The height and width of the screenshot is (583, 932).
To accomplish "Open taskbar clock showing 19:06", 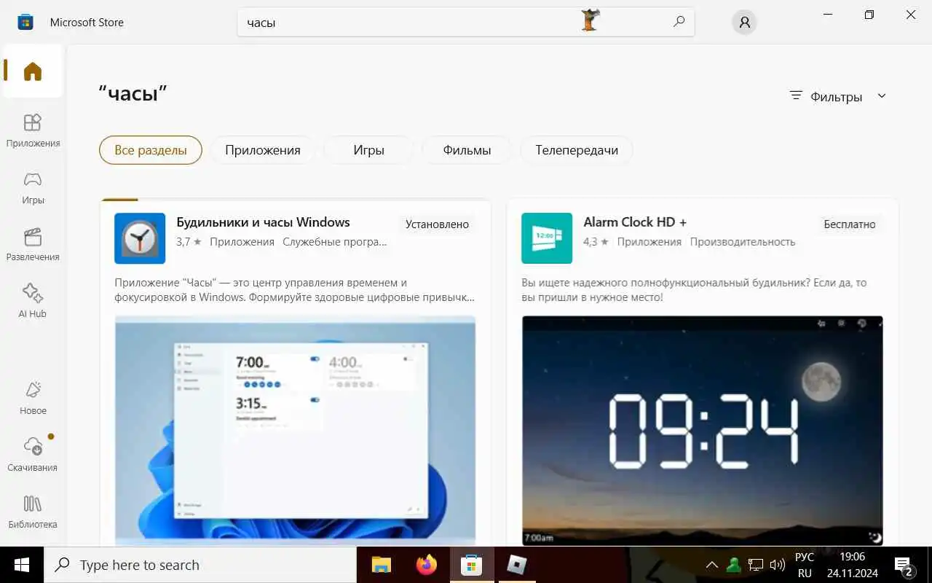I will pyautogui.click(x=852, y=565).
